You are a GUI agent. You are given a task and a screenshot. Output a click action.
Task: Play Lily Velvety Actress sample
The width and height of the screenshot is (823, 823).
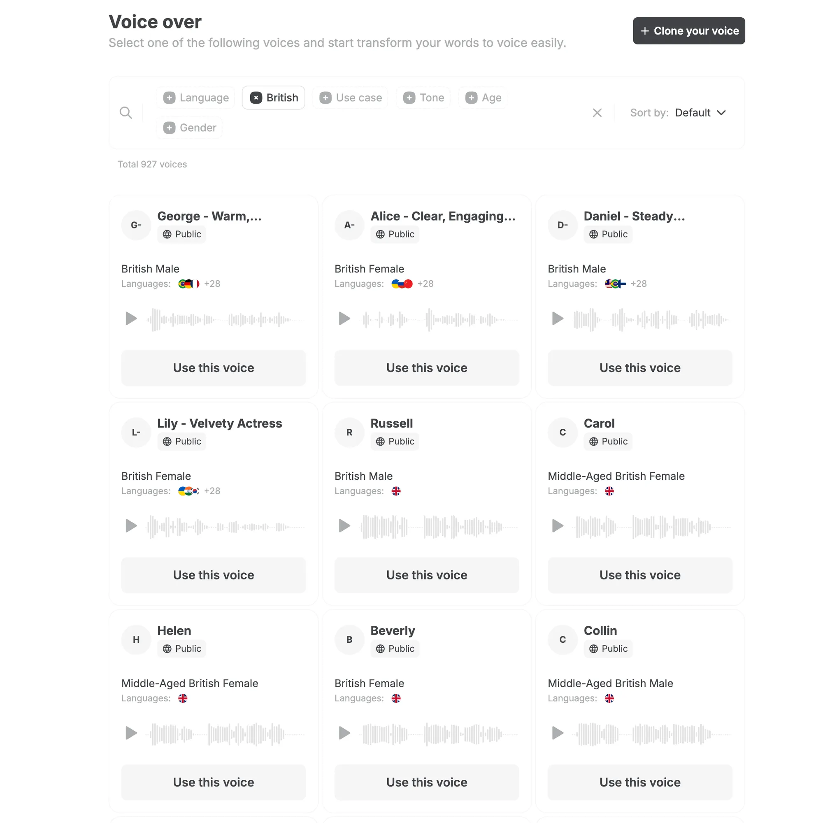[x=131, y=525]
